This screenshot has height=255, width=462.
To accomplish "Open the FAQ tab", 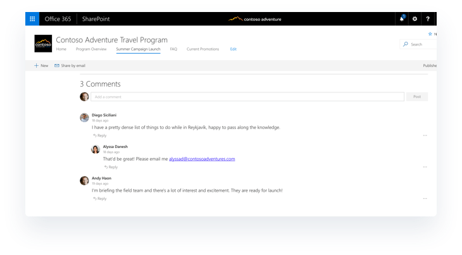I will click(173, 49).
